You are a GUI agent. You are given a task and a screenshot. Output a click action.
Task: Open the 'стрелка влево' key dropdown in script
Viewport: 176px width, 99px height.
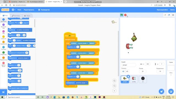click(x=82, y=53)
